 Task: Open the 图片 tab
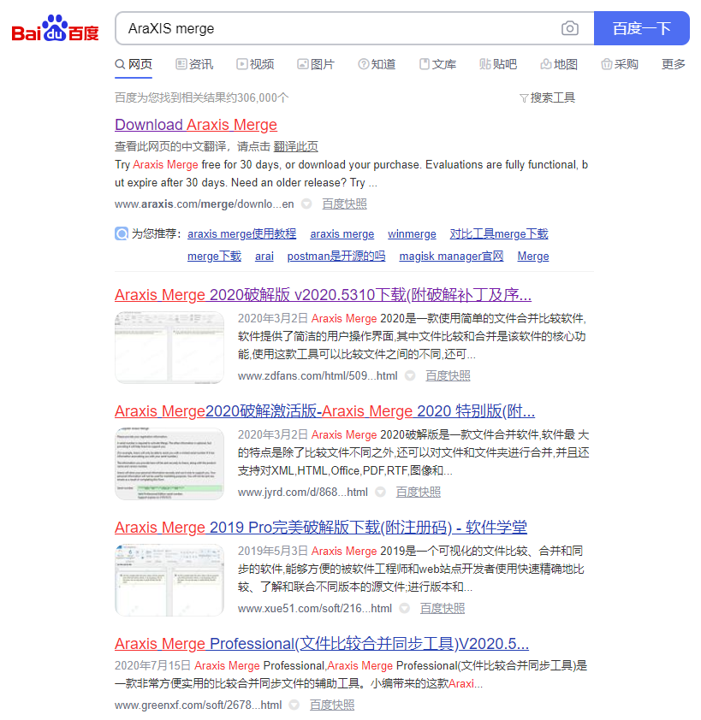click(316, 64)
